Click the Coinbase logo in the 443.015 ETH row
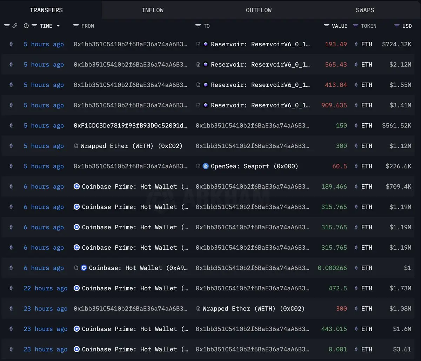This screenshot has height=361, width=421. (x=76, y=329)
